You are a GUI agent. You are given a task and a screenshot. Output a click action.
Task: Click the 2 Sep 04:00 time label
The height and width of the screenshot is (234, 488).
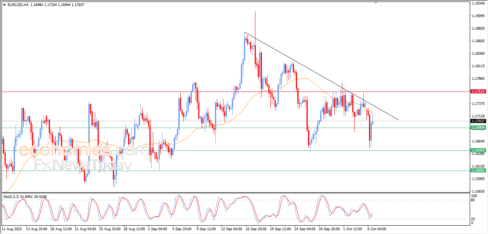pyautogui.click(x=158, y=229)
